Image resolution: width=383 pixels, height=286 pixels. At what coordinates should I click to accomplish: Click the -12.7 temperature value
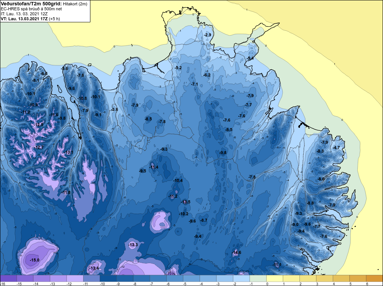[39, 147]
